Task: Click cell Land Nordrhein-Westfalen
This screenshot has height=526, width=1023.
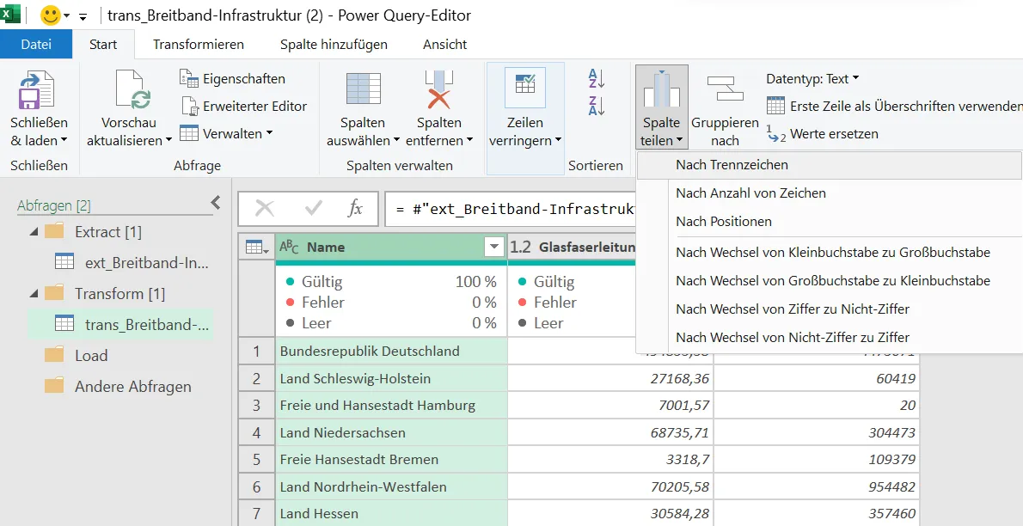Action: tap(391, 486)
